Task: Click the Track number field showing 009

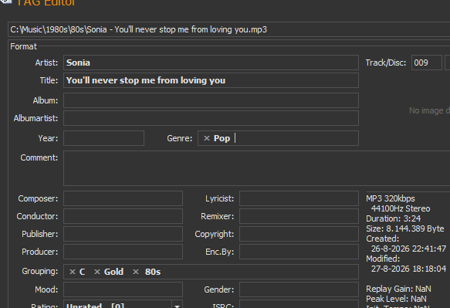Action: [427, 63]
